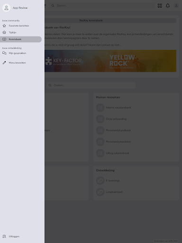Viewport: 182px width, 243px height.
Task: Click the Human resources heading
Action: tap(108, 97)
